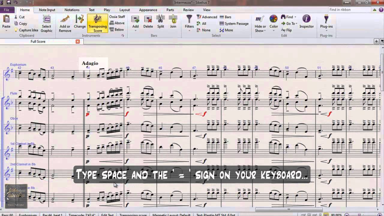The image size is (384, 216).
Task: Open Advanced filter
Action: (x=207, y=17)
